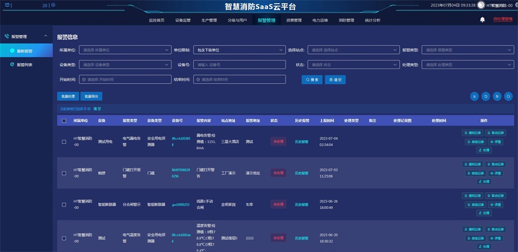Click the play icon beside message count 20
This screenshot has width=518, height=252.
pos(53,5)
